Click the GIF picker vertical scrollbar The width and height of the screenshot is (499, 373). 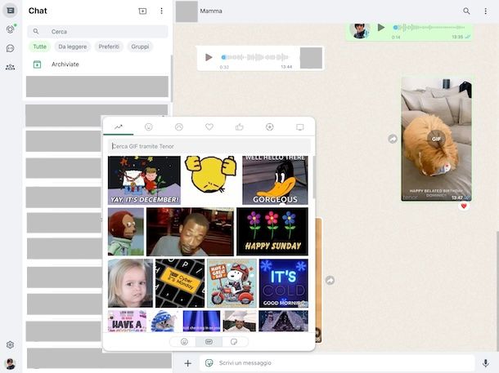313,178
